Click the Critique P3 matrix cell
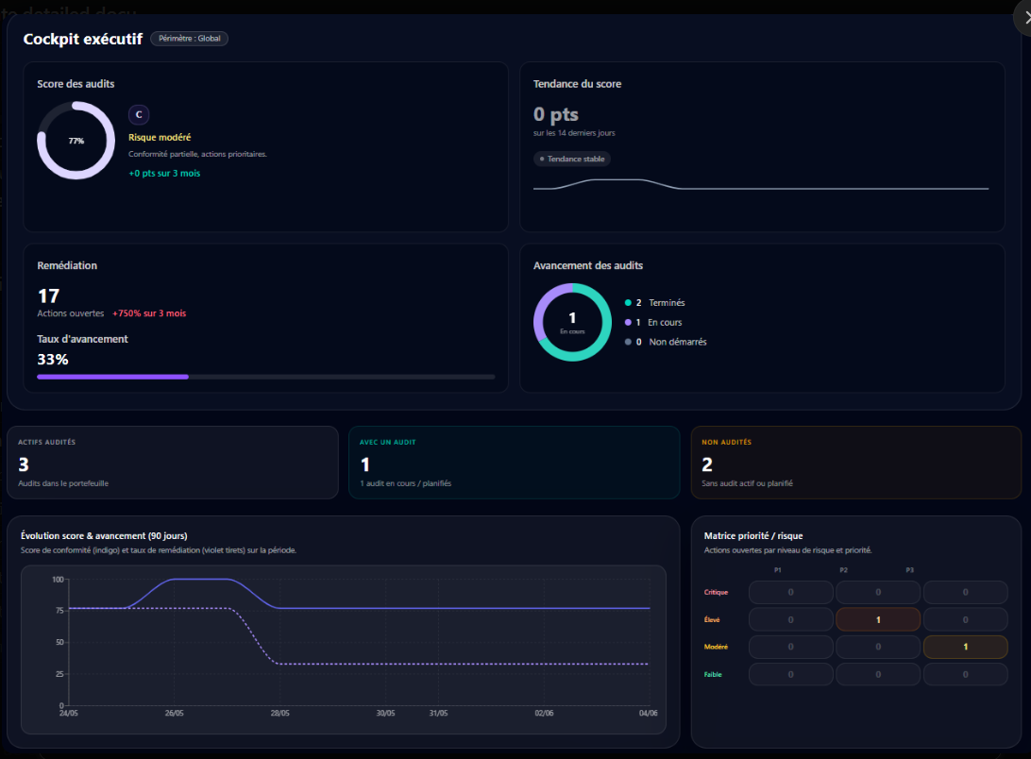Viewport: 1031px width, 759px height. 965,592
